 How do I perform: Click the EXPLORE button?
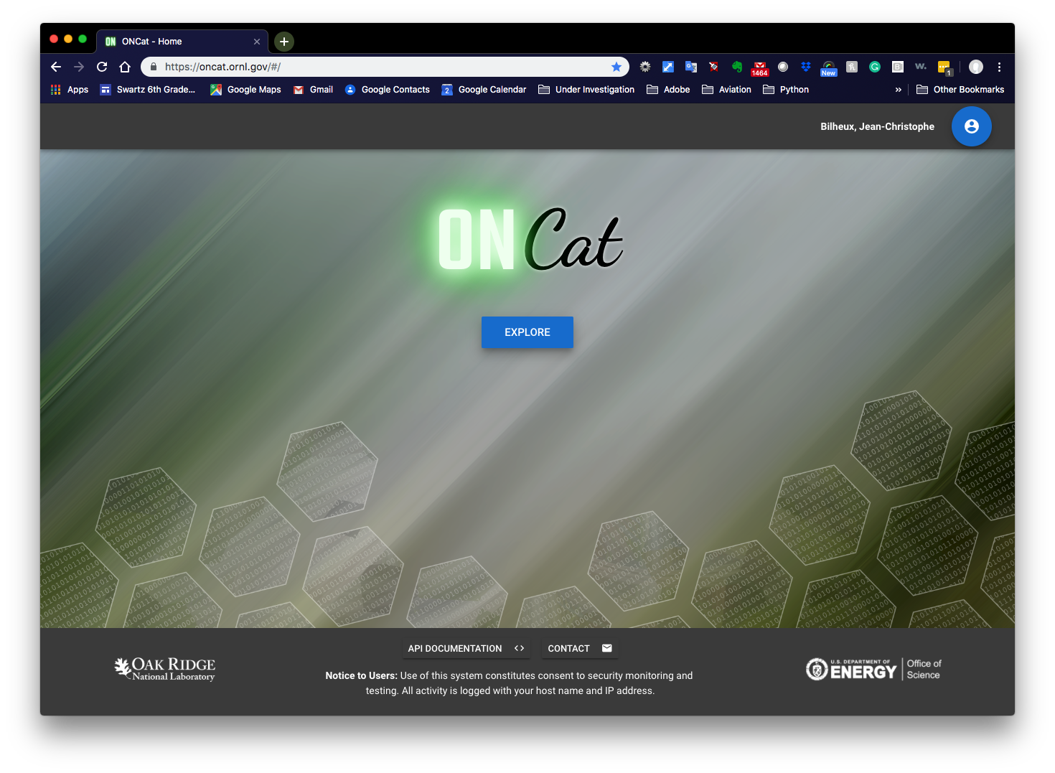pyautogui.click(x=527, y=332)
